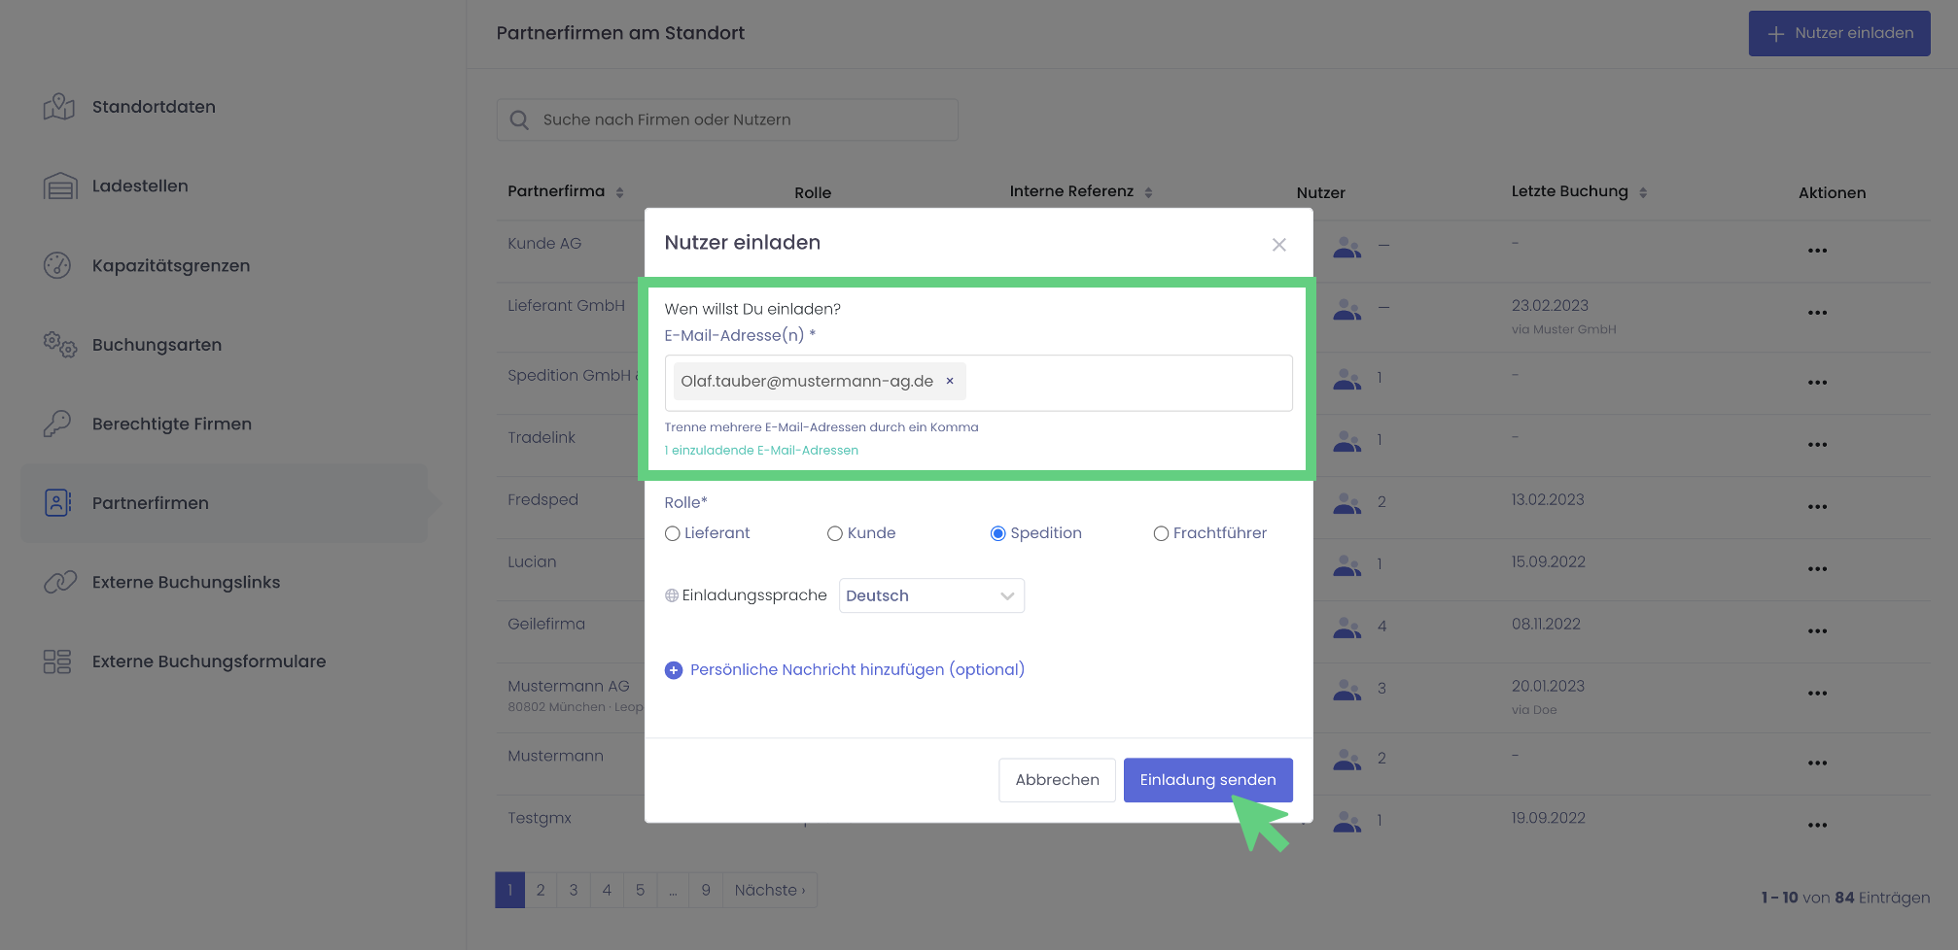The image size is (1958, 950).
Task: Click the Berechtigte Firmen key icon
Action: coord(58,424)
